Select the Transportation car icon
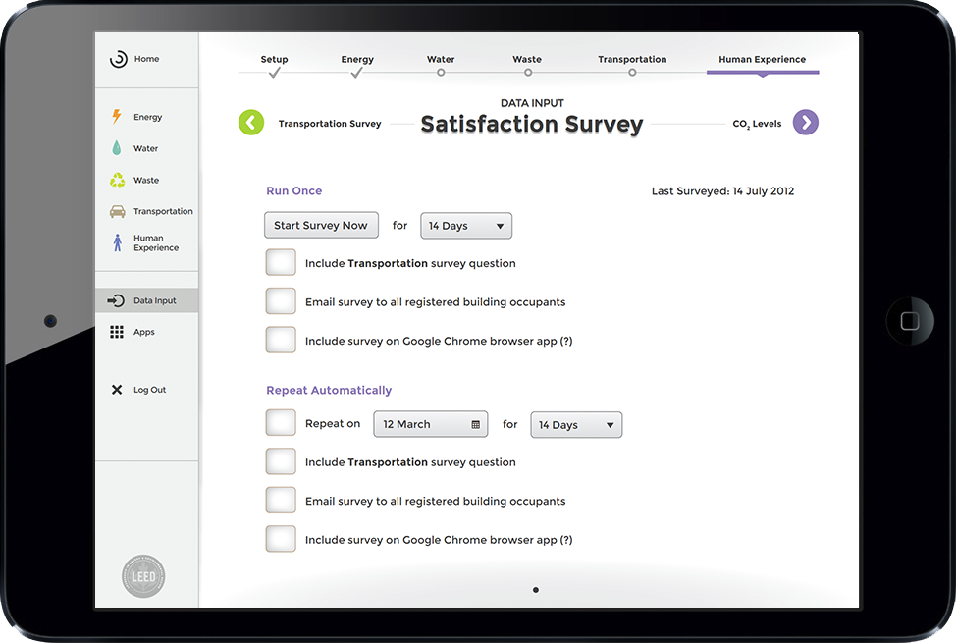956x643 pixels. 117,211
